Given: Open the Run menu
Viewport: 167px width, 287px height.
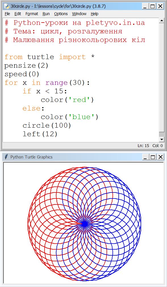Looking at the screenshot, I should coord(46,14).
